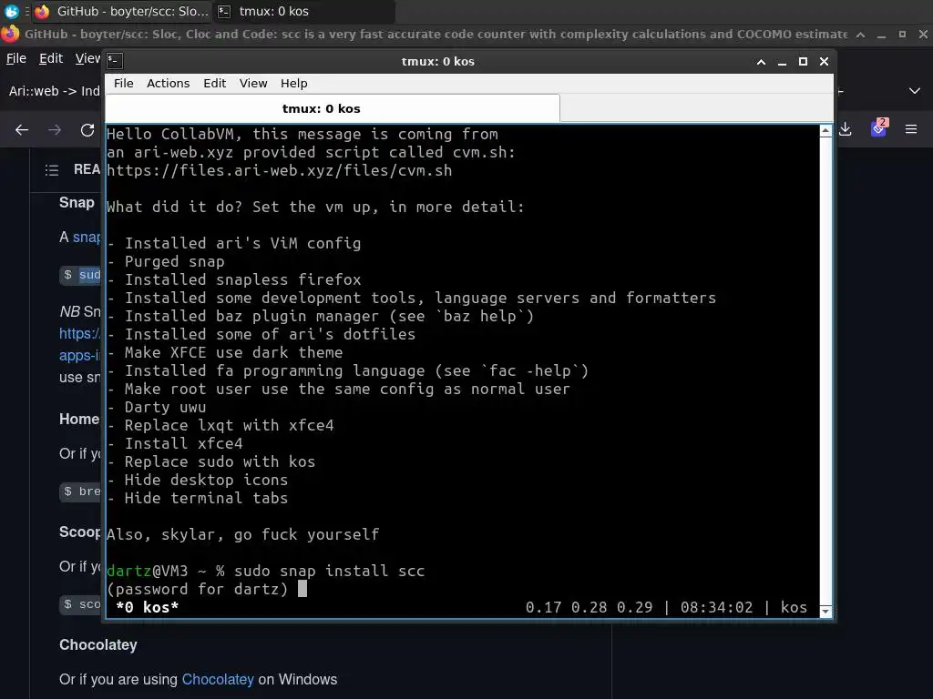Open the File menu in the terminal
Image resolution: width=933 pixels, height=699 pixels.
(x=123, y=83)
